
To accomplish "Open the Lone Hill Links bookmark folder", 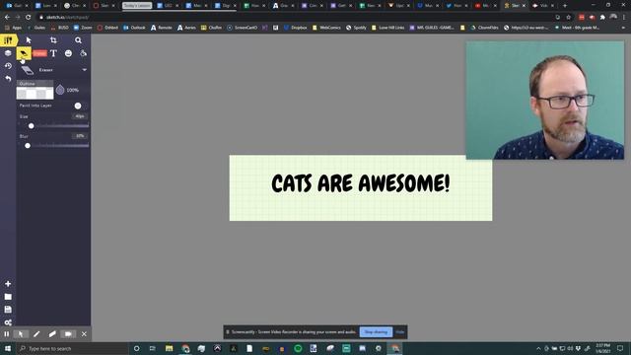I will click(x=387, y=28).
